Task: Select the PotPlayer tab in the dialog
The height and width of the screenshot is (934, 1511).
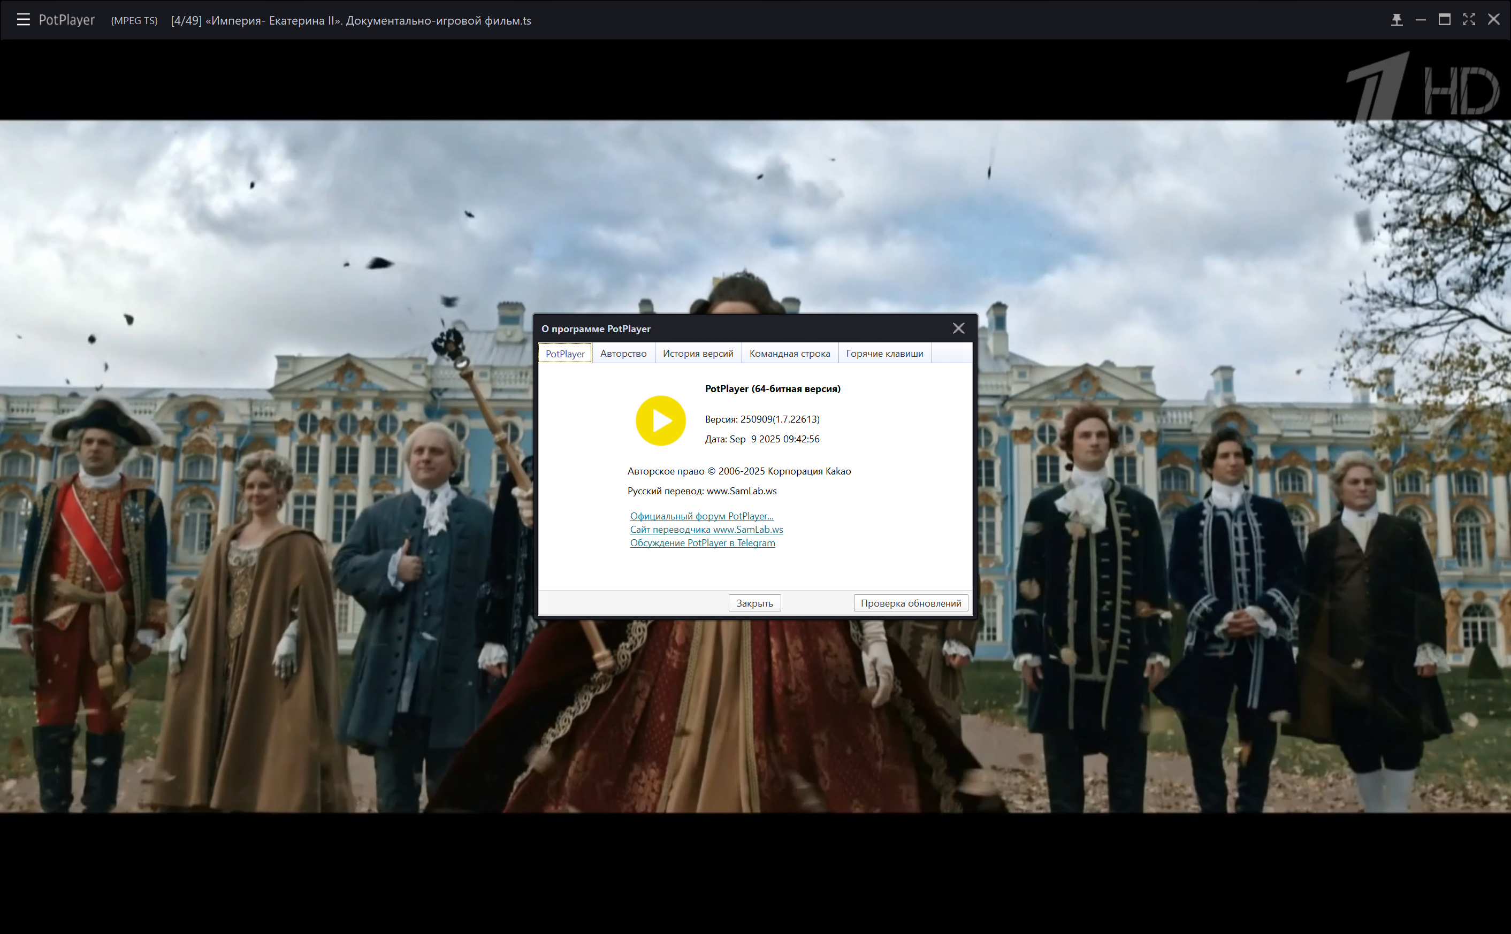Action: [564, 354]
